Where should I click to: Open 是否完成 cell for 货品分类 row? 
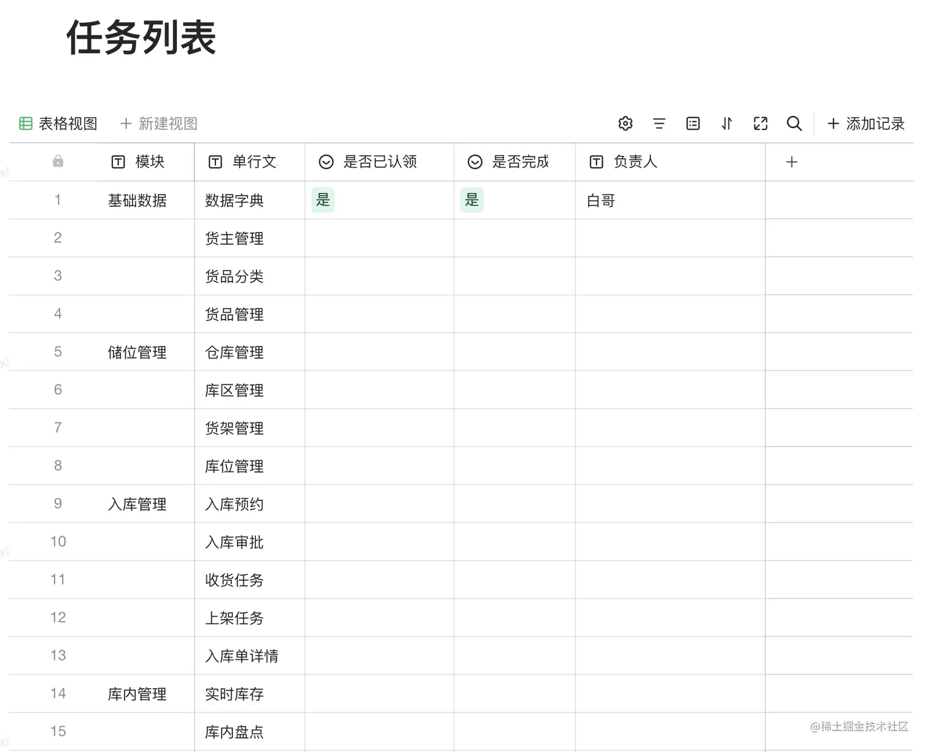pos(515,276)
